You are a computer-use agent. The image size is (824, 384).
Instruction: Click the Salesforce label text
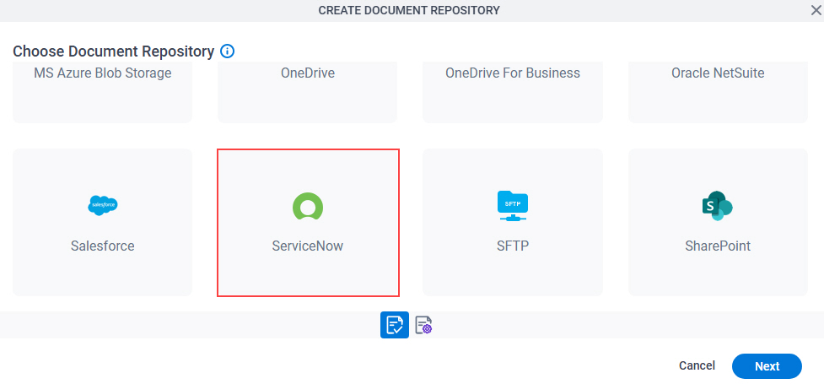click(103, 246)
